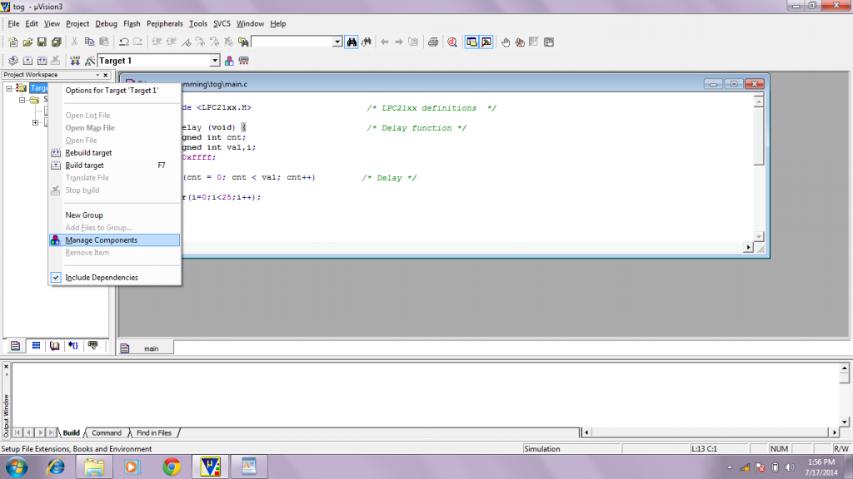The width and height of the screenshot is (853, 479).
Task: Open the Peripherals menu
Action: pyautogui.click(x=164, y=23)
